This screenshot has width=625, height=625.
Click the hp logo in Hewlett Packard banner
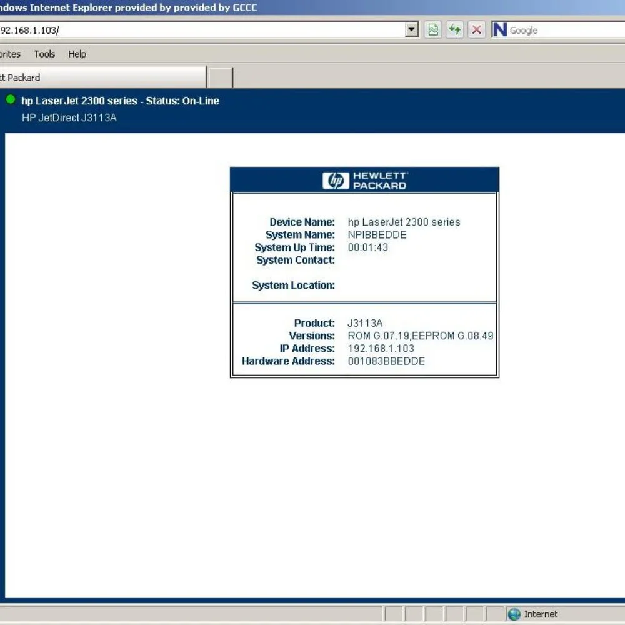click(336, 181)
